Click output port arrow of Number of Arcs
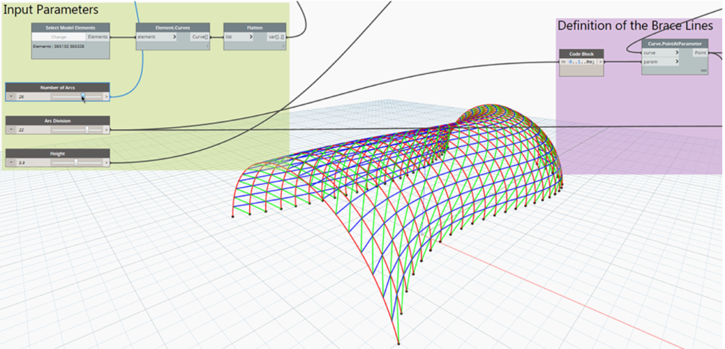Image resolution: width=725 pixels, height=349 pixels. tap(106, 97)
